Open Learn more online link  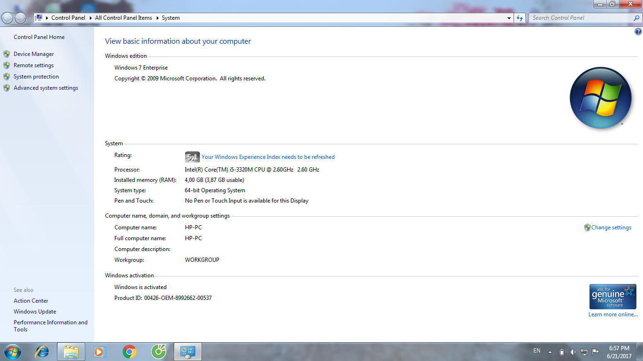[613, 314]
